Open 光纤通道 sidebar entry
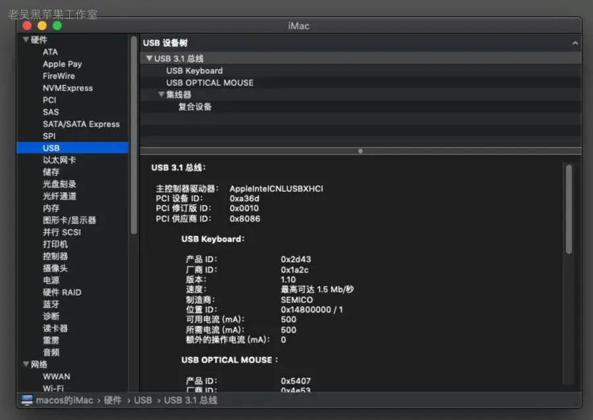The width and height of the screenshot is (593, 420). click(x=59, y=196)
